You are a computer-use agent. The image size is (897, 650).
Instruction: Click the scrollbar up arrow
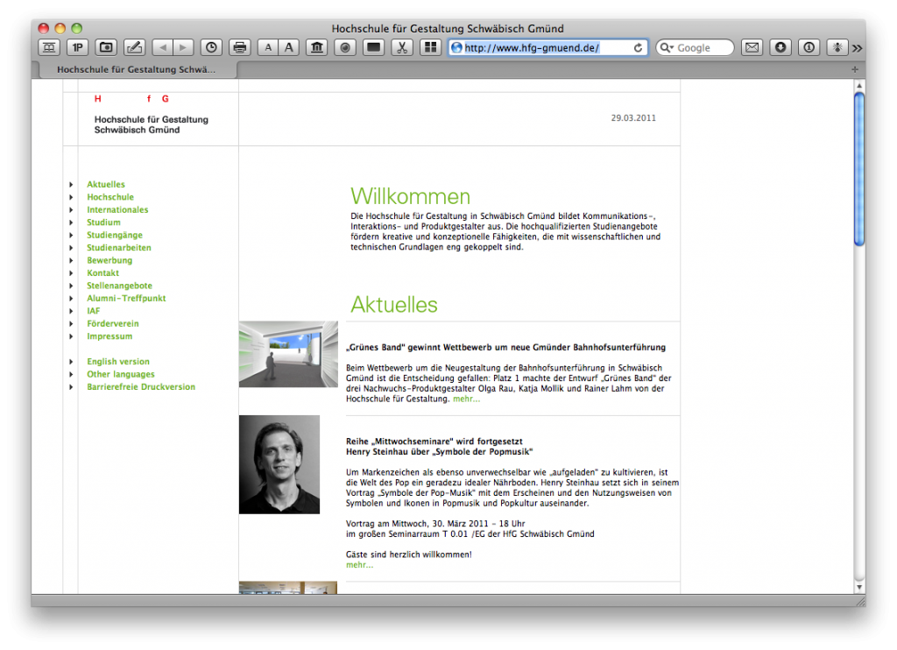point(858,85)
